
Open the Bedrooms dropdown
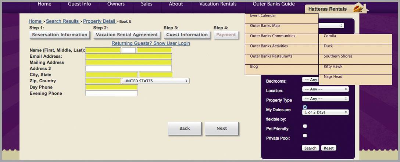pyautogui.click(x=310, y=80)
